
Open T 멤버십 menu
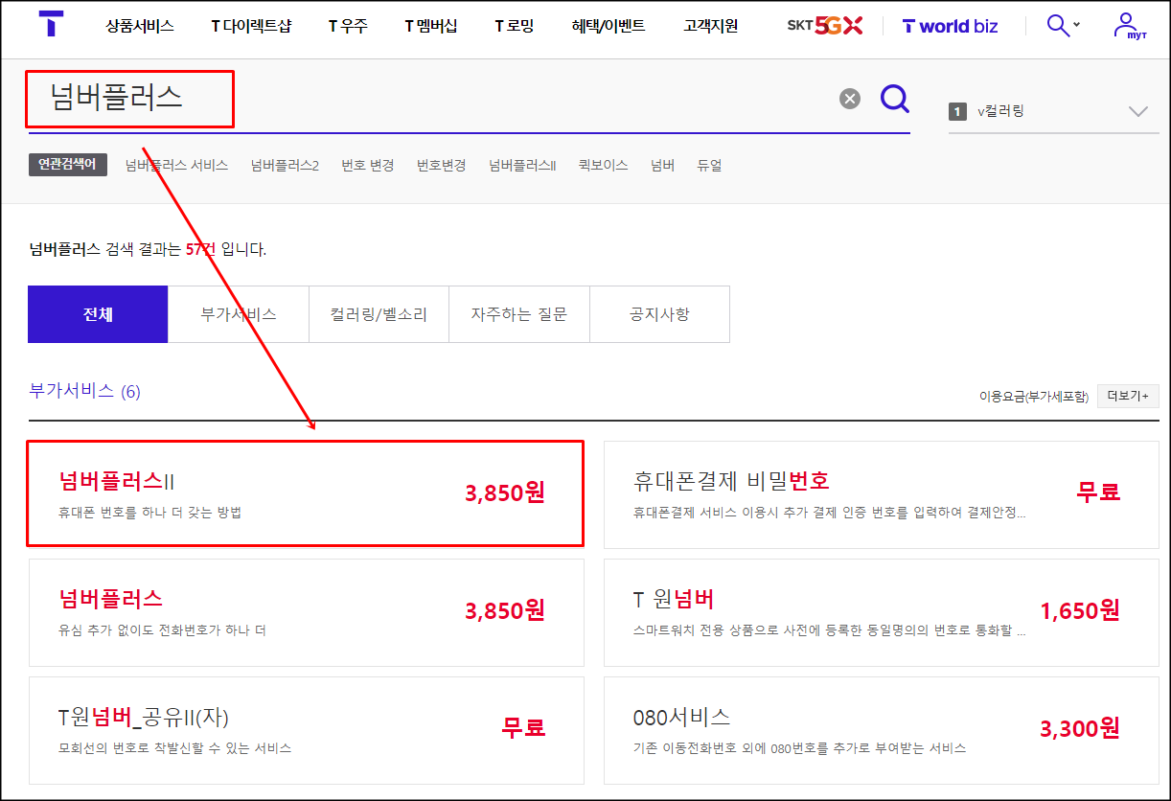pyautogui.click(x=430, y=26)
